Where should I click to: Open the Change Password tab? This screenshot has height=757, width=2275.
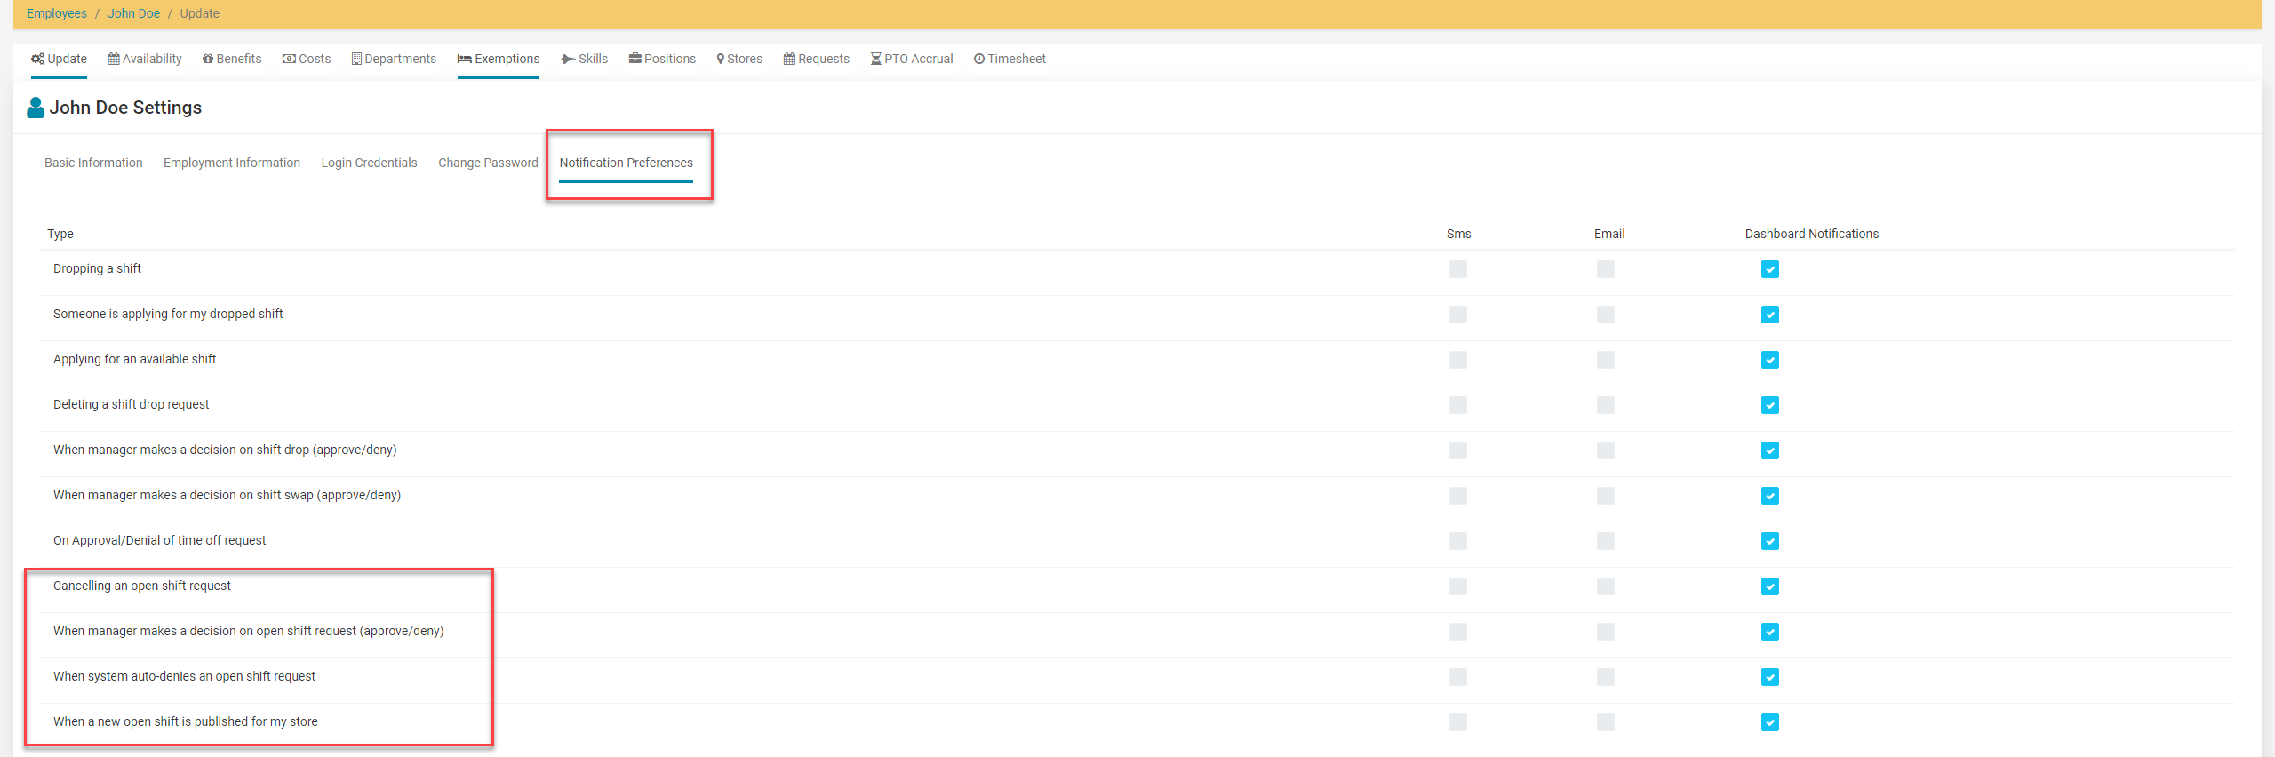pos(488,163)
